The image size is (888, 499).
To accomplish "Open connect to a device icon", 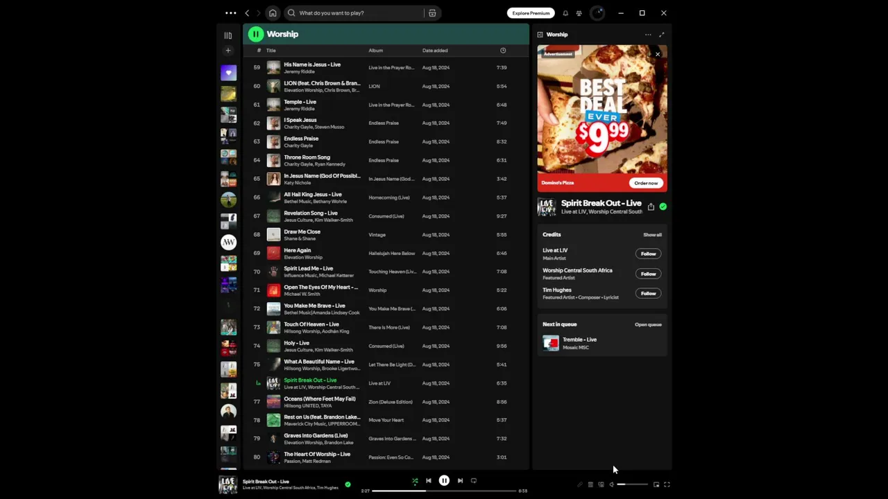I will (601, 484).
